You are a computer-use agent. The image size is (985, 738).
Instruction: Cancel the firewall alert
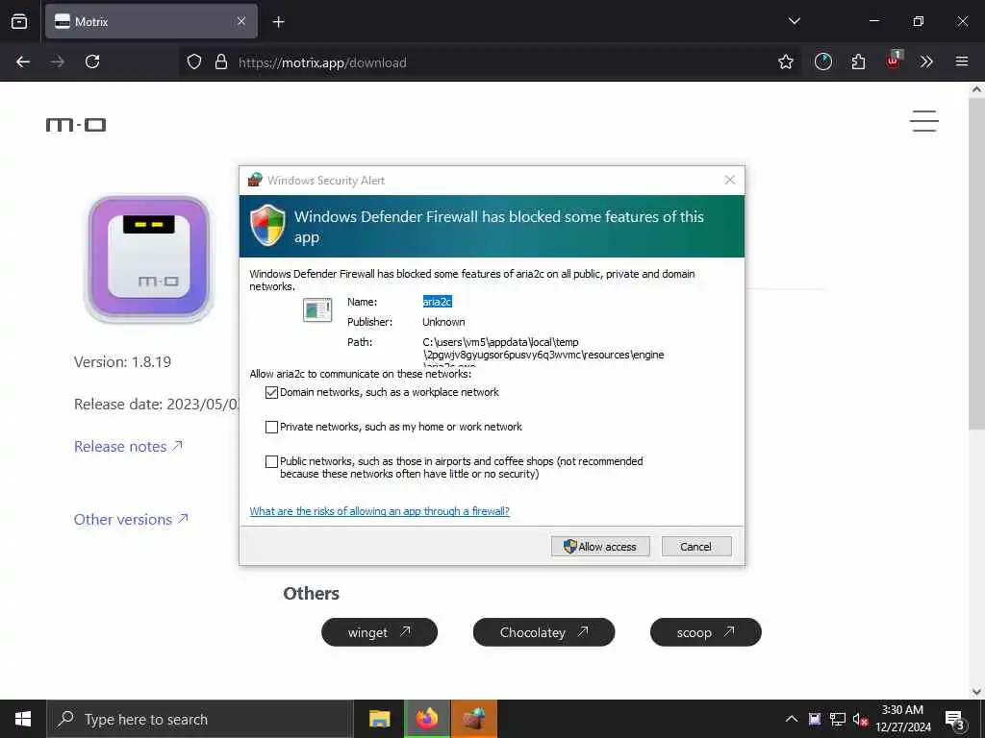696,547
